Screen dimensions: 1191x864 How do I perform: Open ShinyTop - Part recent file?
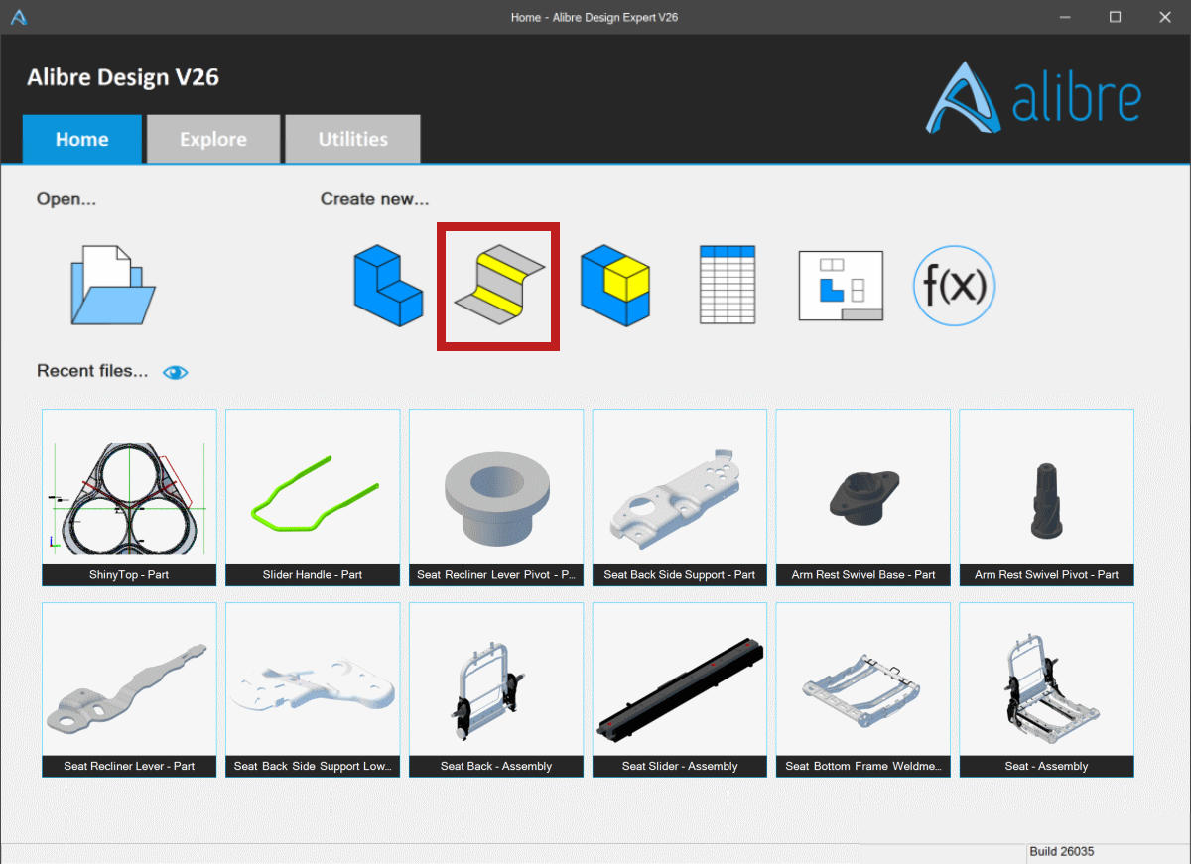tap(129, 497)
